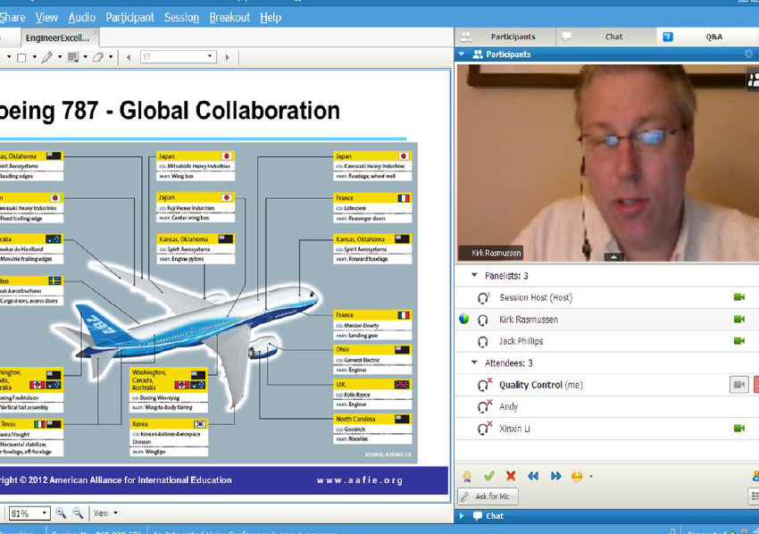Image resolution: width=759 pixels, height=534 pixels.
Task: Switch to the Q&A tab
Action: (713, 37)
